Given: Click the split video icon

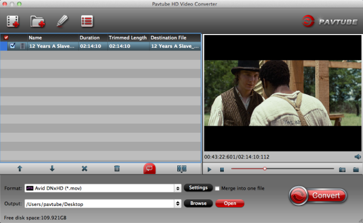Looking at the screenshot, I should tap(181, 168).
